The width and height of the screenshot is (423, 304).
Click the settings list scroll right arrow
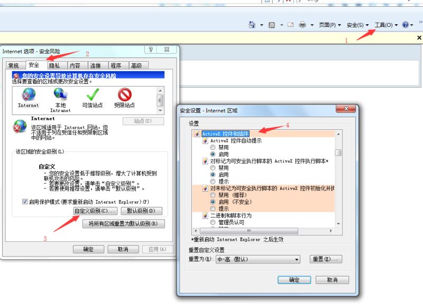pos(331,231)
